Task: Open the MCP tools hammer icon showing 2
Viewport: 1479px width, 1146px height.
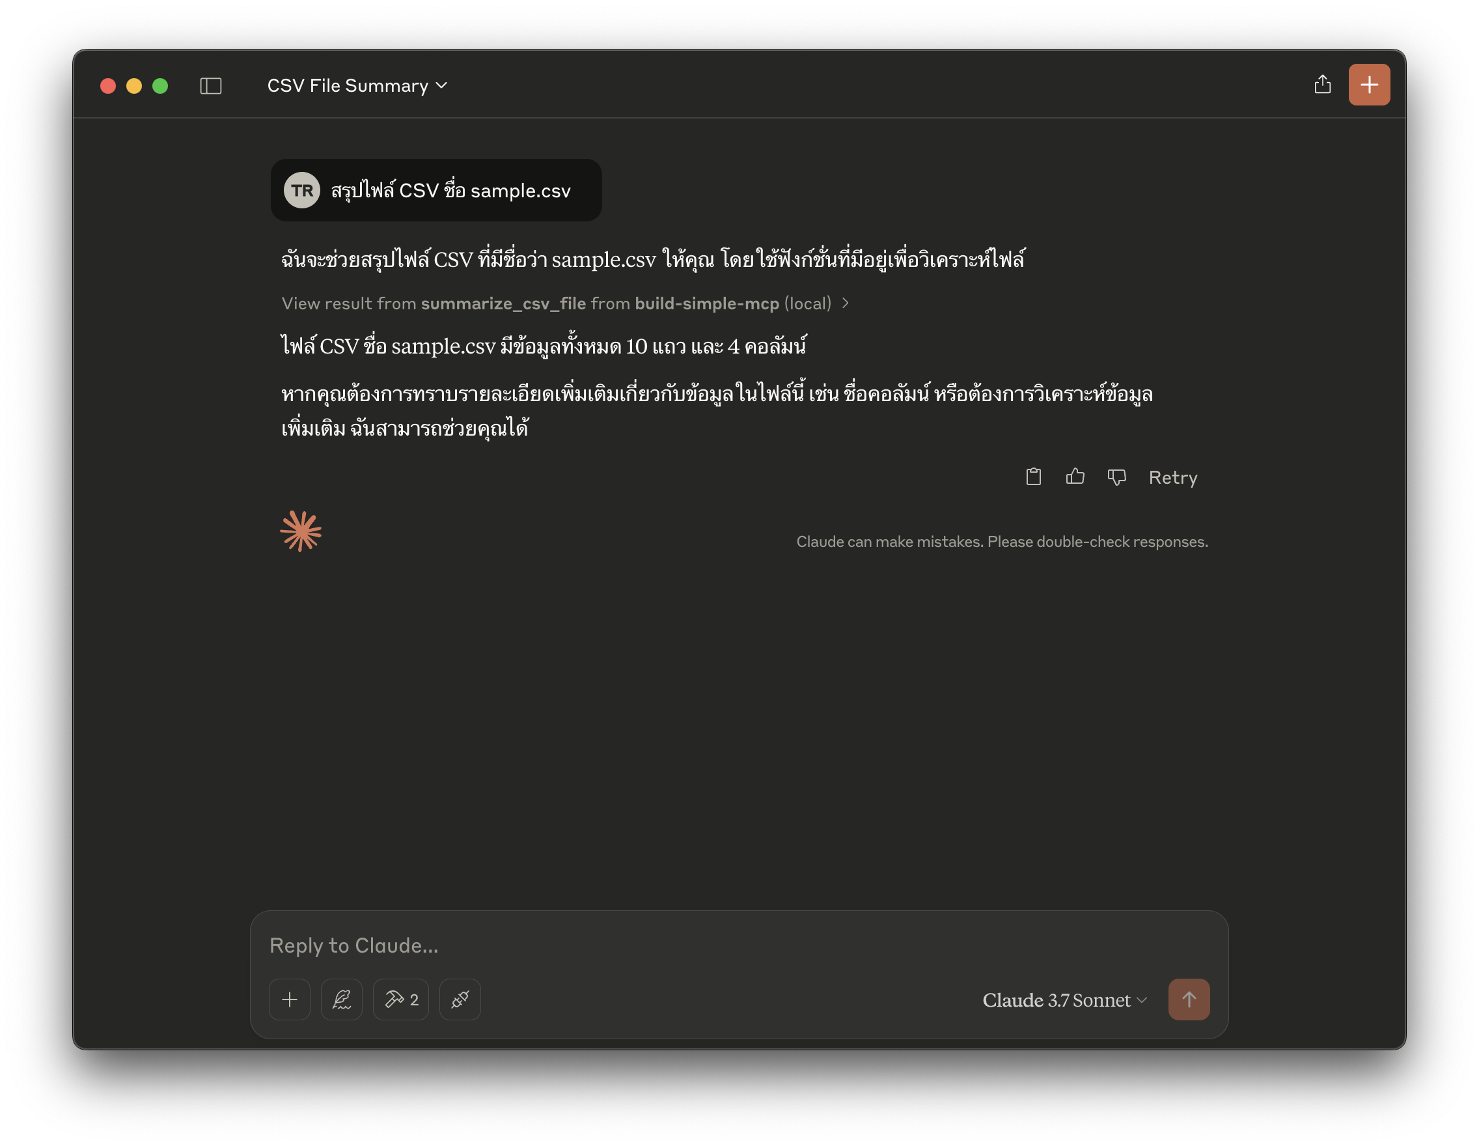Action: click(x=401, y=999)
